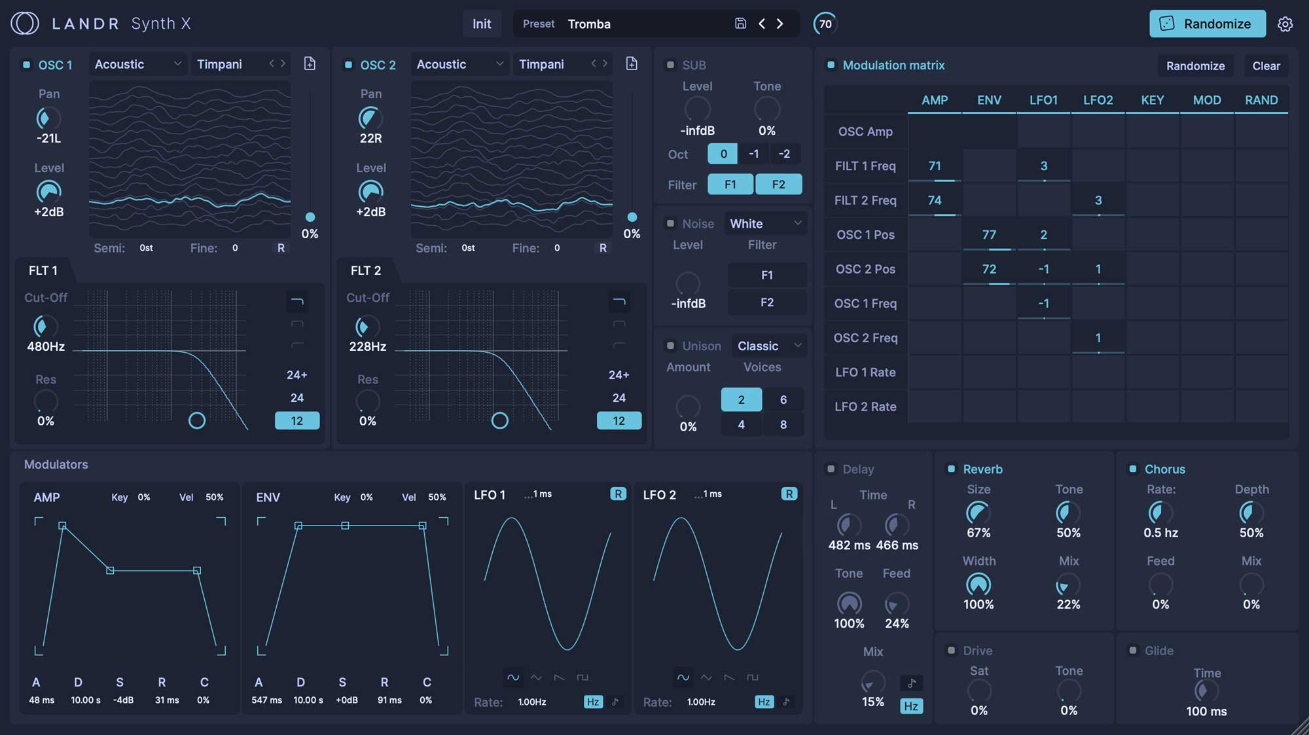1309x735 pixels.
Task: Go to the previous preset arrow
Action: 762,24
